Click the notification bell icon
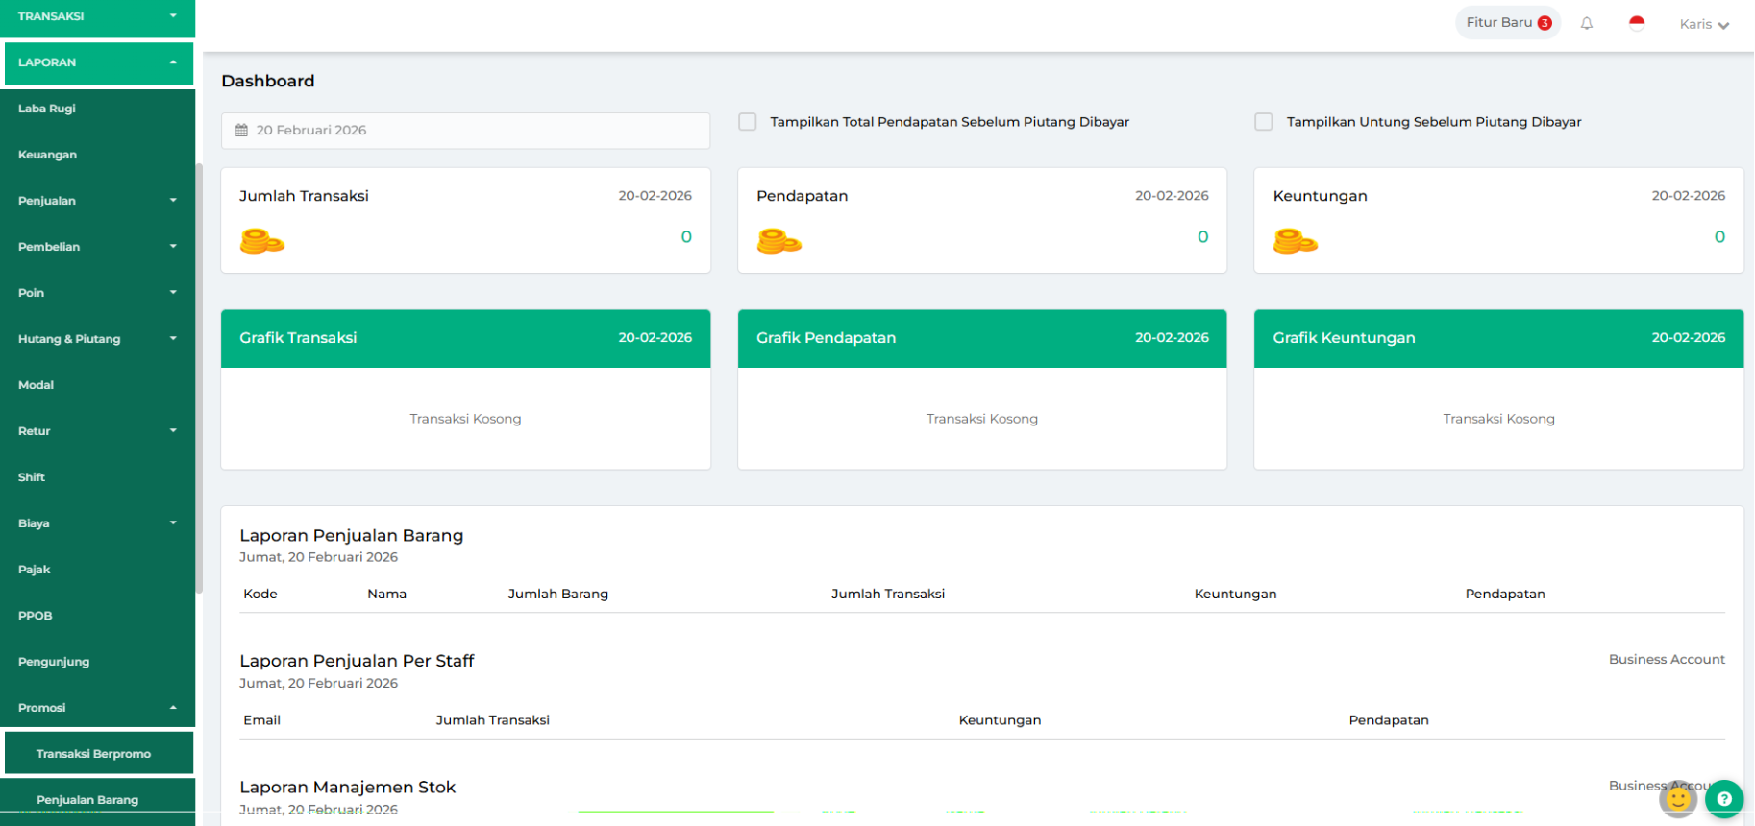1755x826 pixels. point(1587,24)
